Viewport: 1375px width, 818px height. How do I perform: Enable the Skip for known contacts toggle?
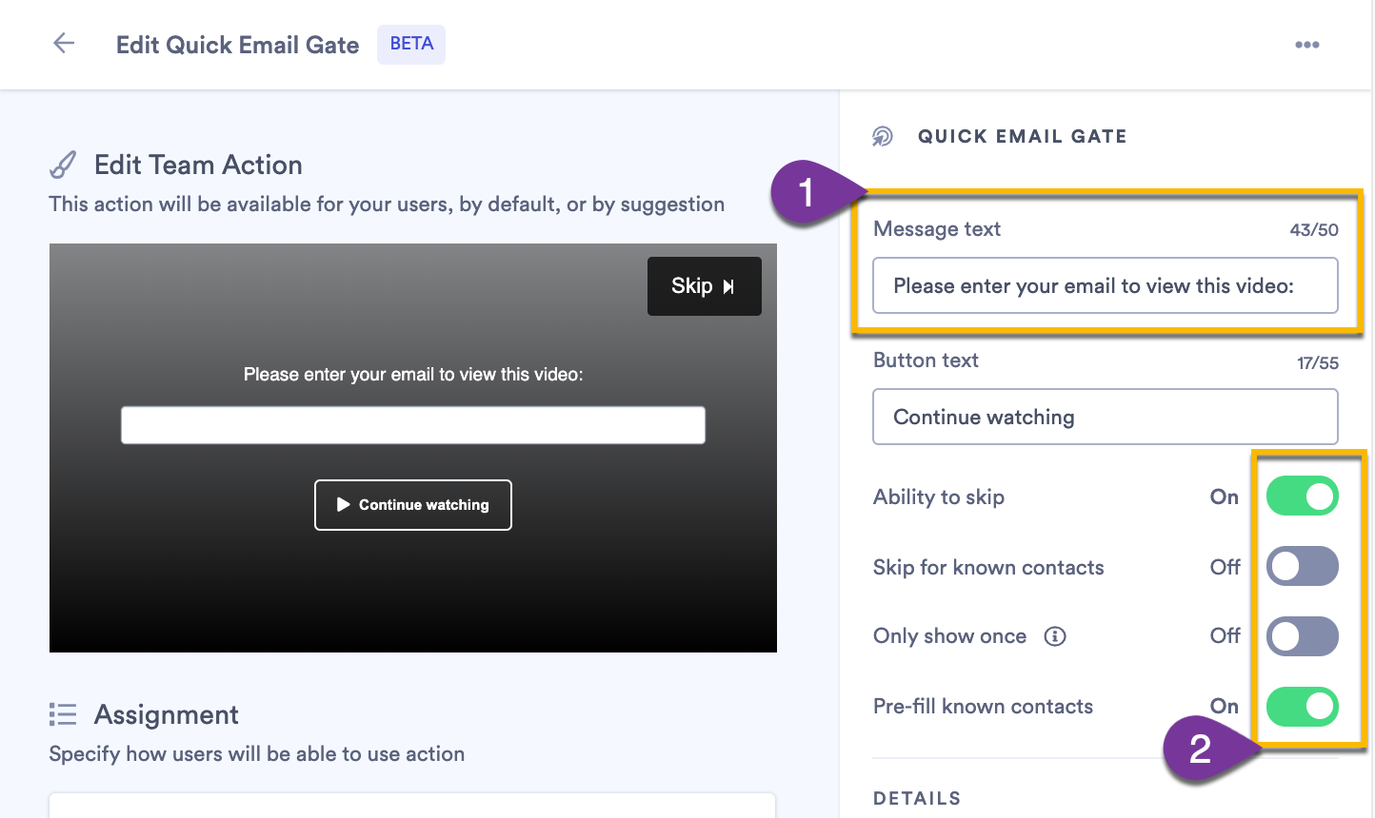click(1303, 567)
